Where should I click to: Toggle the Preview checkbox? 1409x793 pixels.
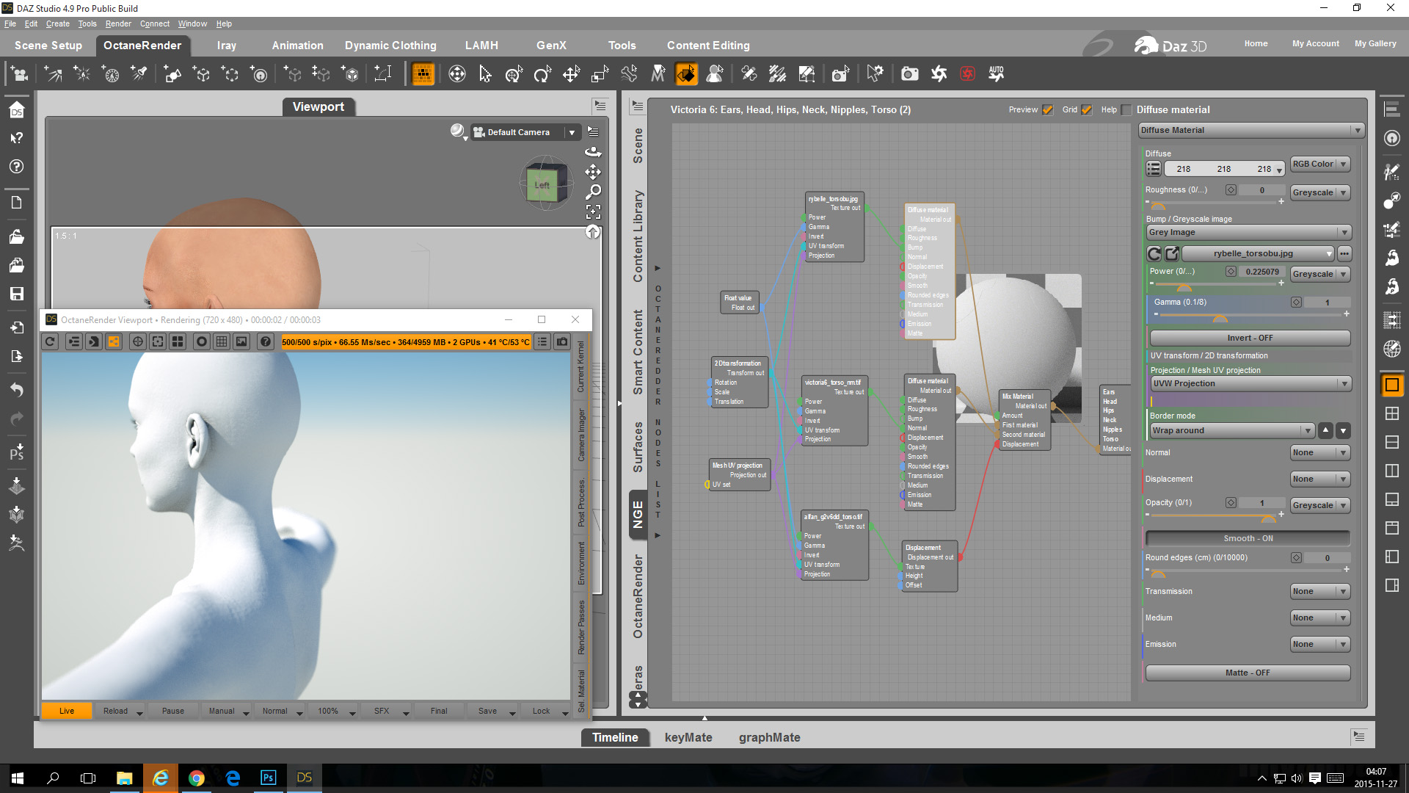pos(1048,110)
